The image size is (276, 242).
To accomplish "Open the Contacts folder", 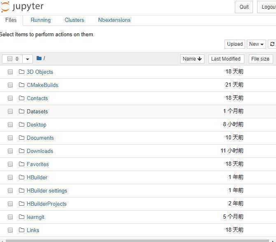I will (37, 98).
